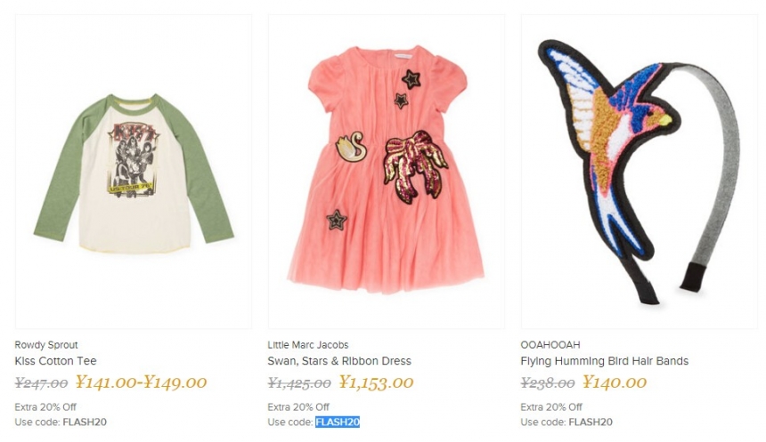Viewport: 766px width, 442px height.
Task: Click the crossed-out ¥238.00 original price
Action: point(548,383)
